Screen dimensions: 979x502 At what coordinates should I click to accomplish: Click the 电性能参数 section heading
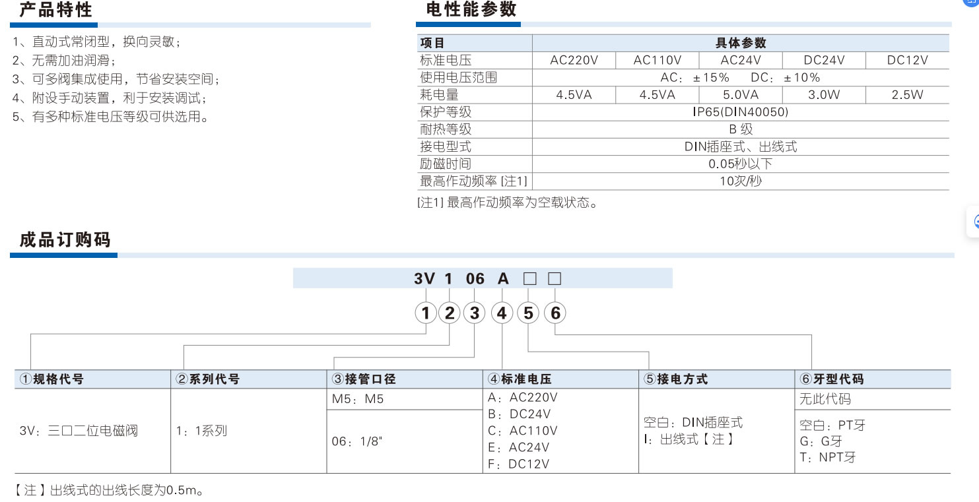point(471,9)
